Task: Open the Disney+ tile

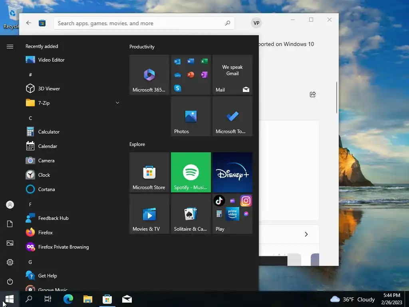Action: point(232,172)
